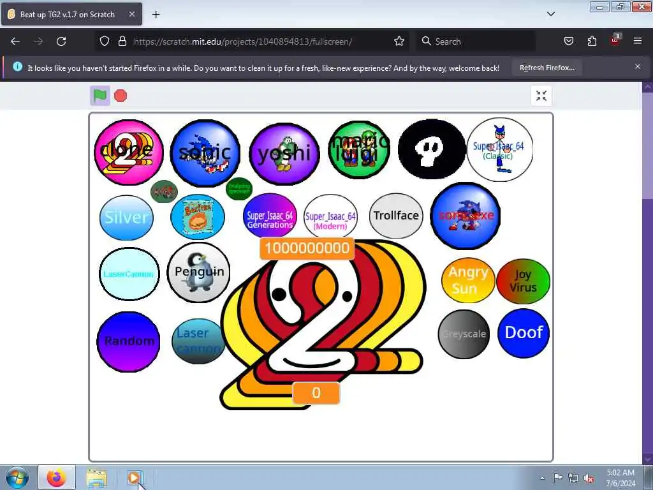The height and width of the screenshot is (490, 653).
Task: Click the Firefox taskbar icon
Action: coord(57,478)
